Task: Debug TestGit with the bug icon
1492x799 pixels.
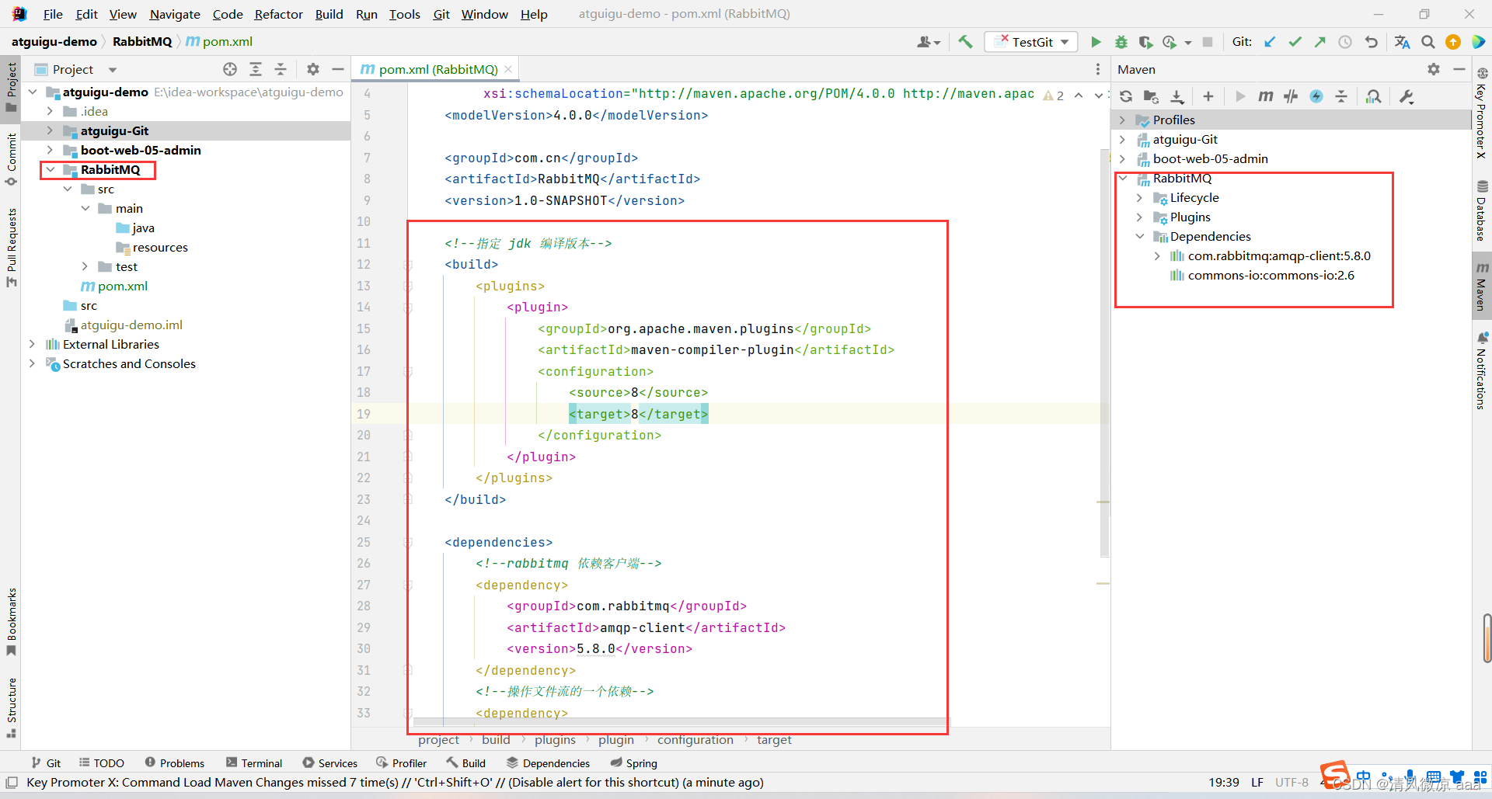Action: coord(1121,42)
